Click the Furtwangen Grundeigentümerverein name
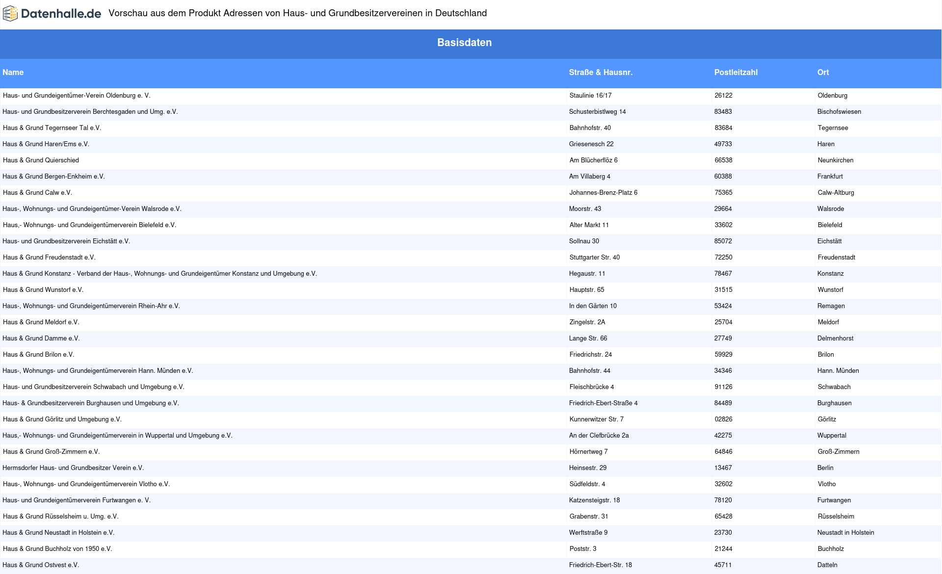The width and height of the screenshot is (942, 574). pyautogui.click(x=77, y=500)
